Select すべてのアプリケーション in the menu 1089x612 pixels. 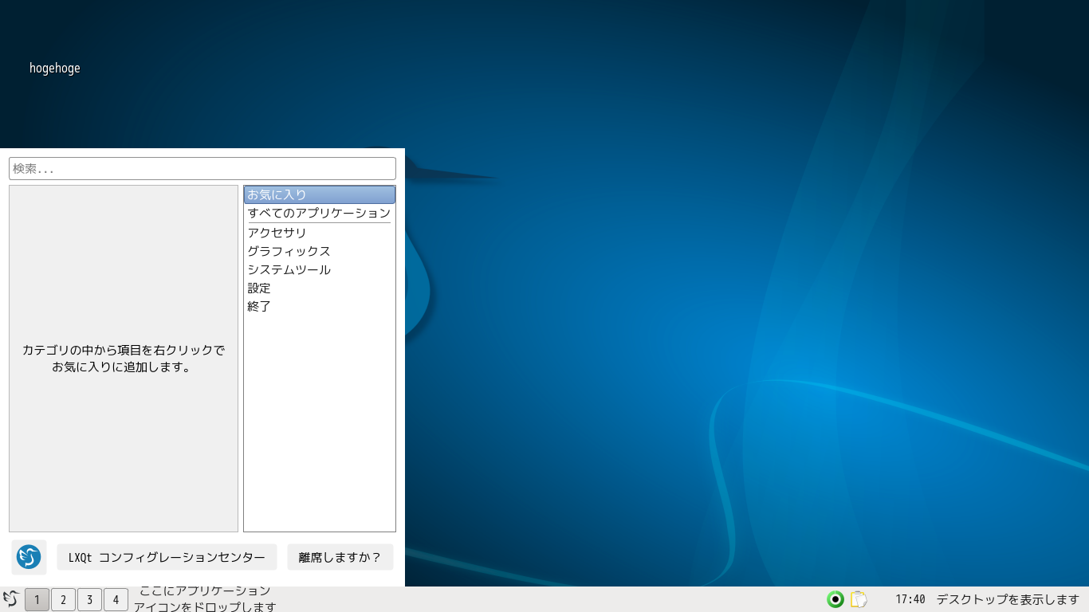click(319, 213)
